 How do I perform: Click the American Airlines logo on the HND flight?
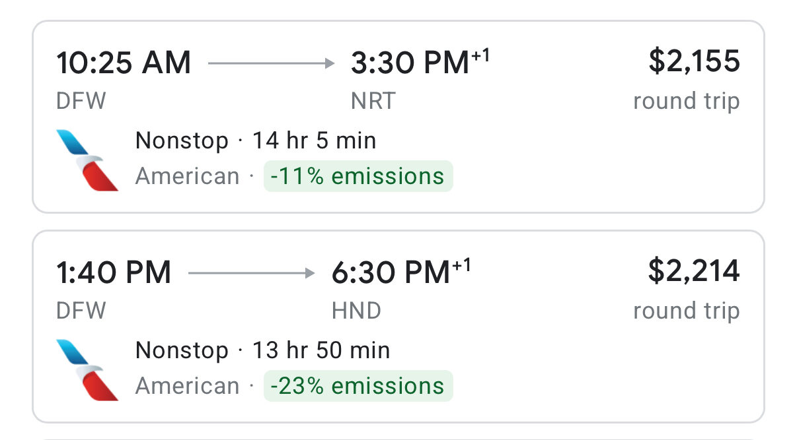[x=87, y=369]
